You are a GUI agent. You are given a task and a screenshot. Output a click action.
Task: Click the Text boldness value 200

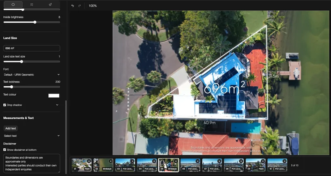[x=58, y=82]
